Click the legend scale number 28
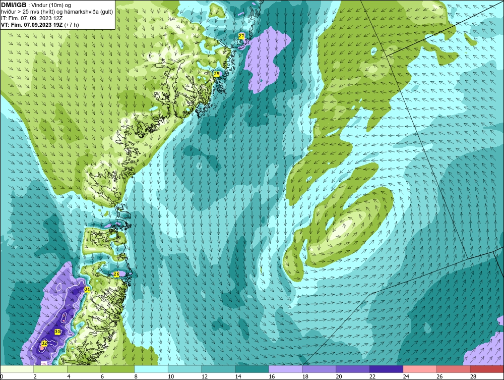This screenshot has height=380, width=504. [473, 376]
